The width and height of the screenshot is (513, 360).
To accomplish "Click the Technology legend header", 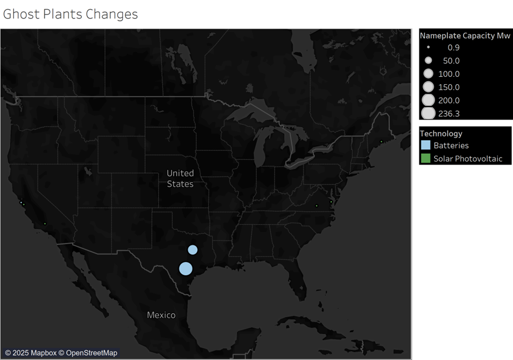I will pos(441,133).
